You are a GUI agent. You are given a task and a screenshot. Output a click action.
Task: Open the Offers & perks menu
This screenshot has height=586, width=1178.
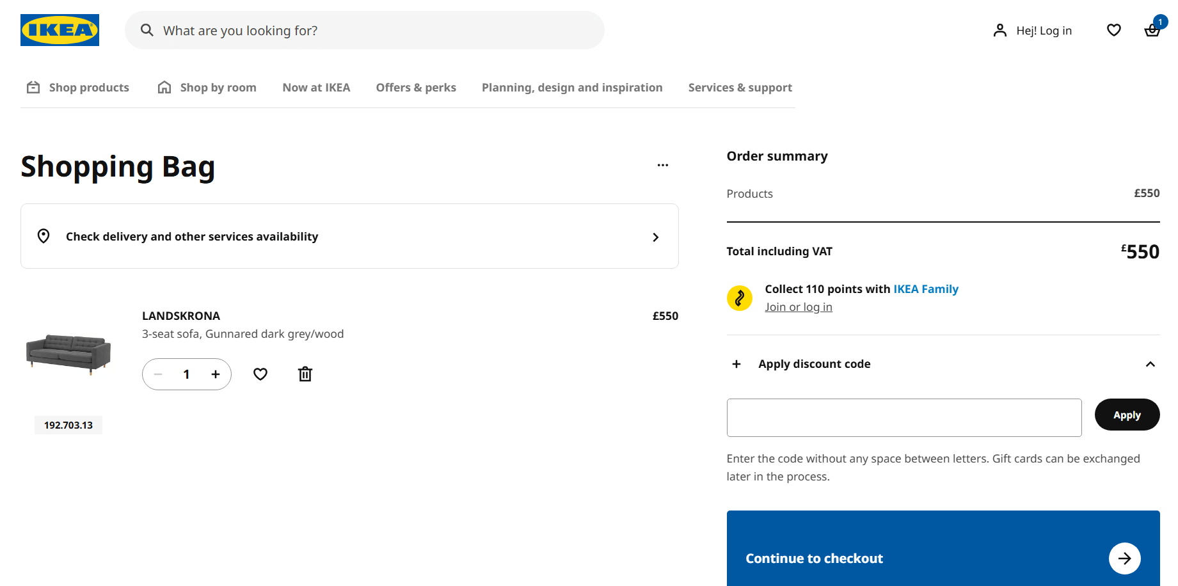[x=416, y=87]
